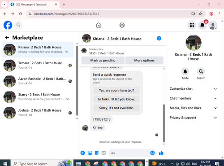The image size is (224, 166).
Task: Click the ENG language indicator
Action: click(194, 164)
